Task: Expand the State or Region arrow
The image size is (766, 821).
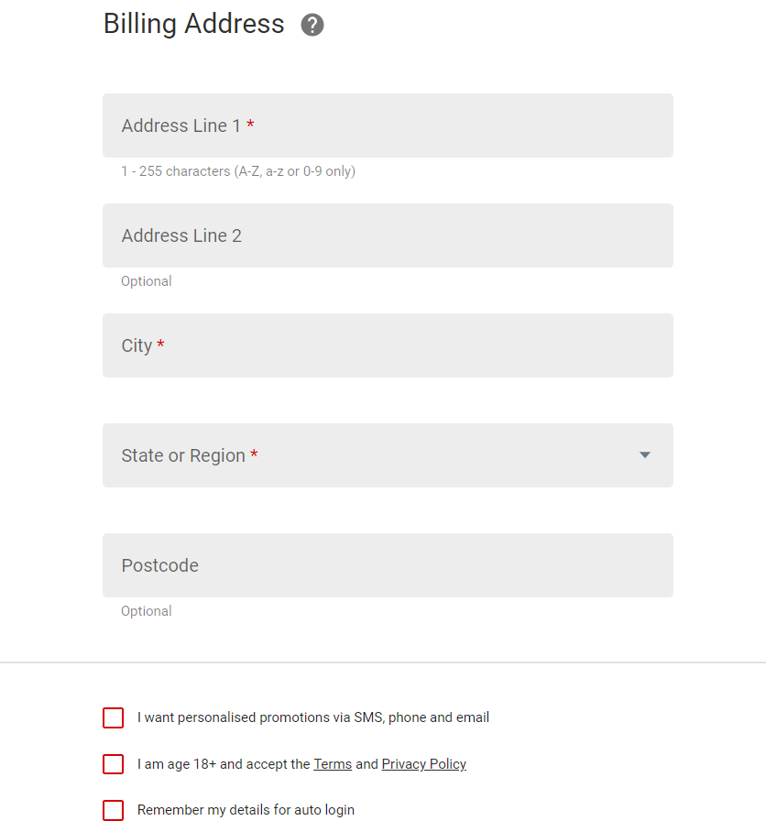Action: tap(645, 455)
